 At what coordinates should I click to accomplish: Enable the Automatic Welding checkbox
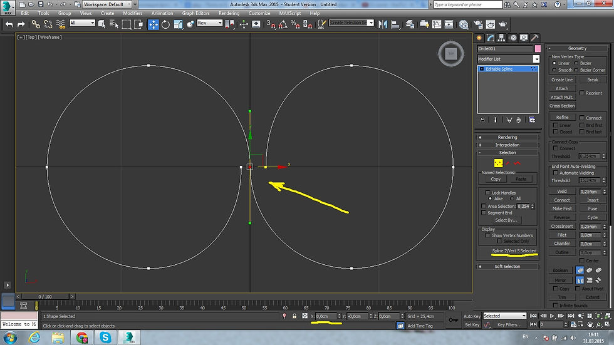pos(555,173)
